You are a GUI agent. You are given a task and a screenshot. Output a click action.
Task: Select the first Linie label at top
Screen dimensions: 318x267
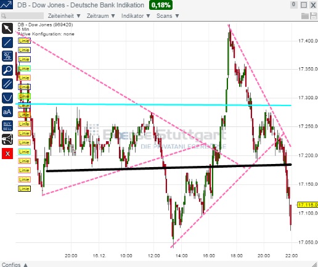coord(24,41)
